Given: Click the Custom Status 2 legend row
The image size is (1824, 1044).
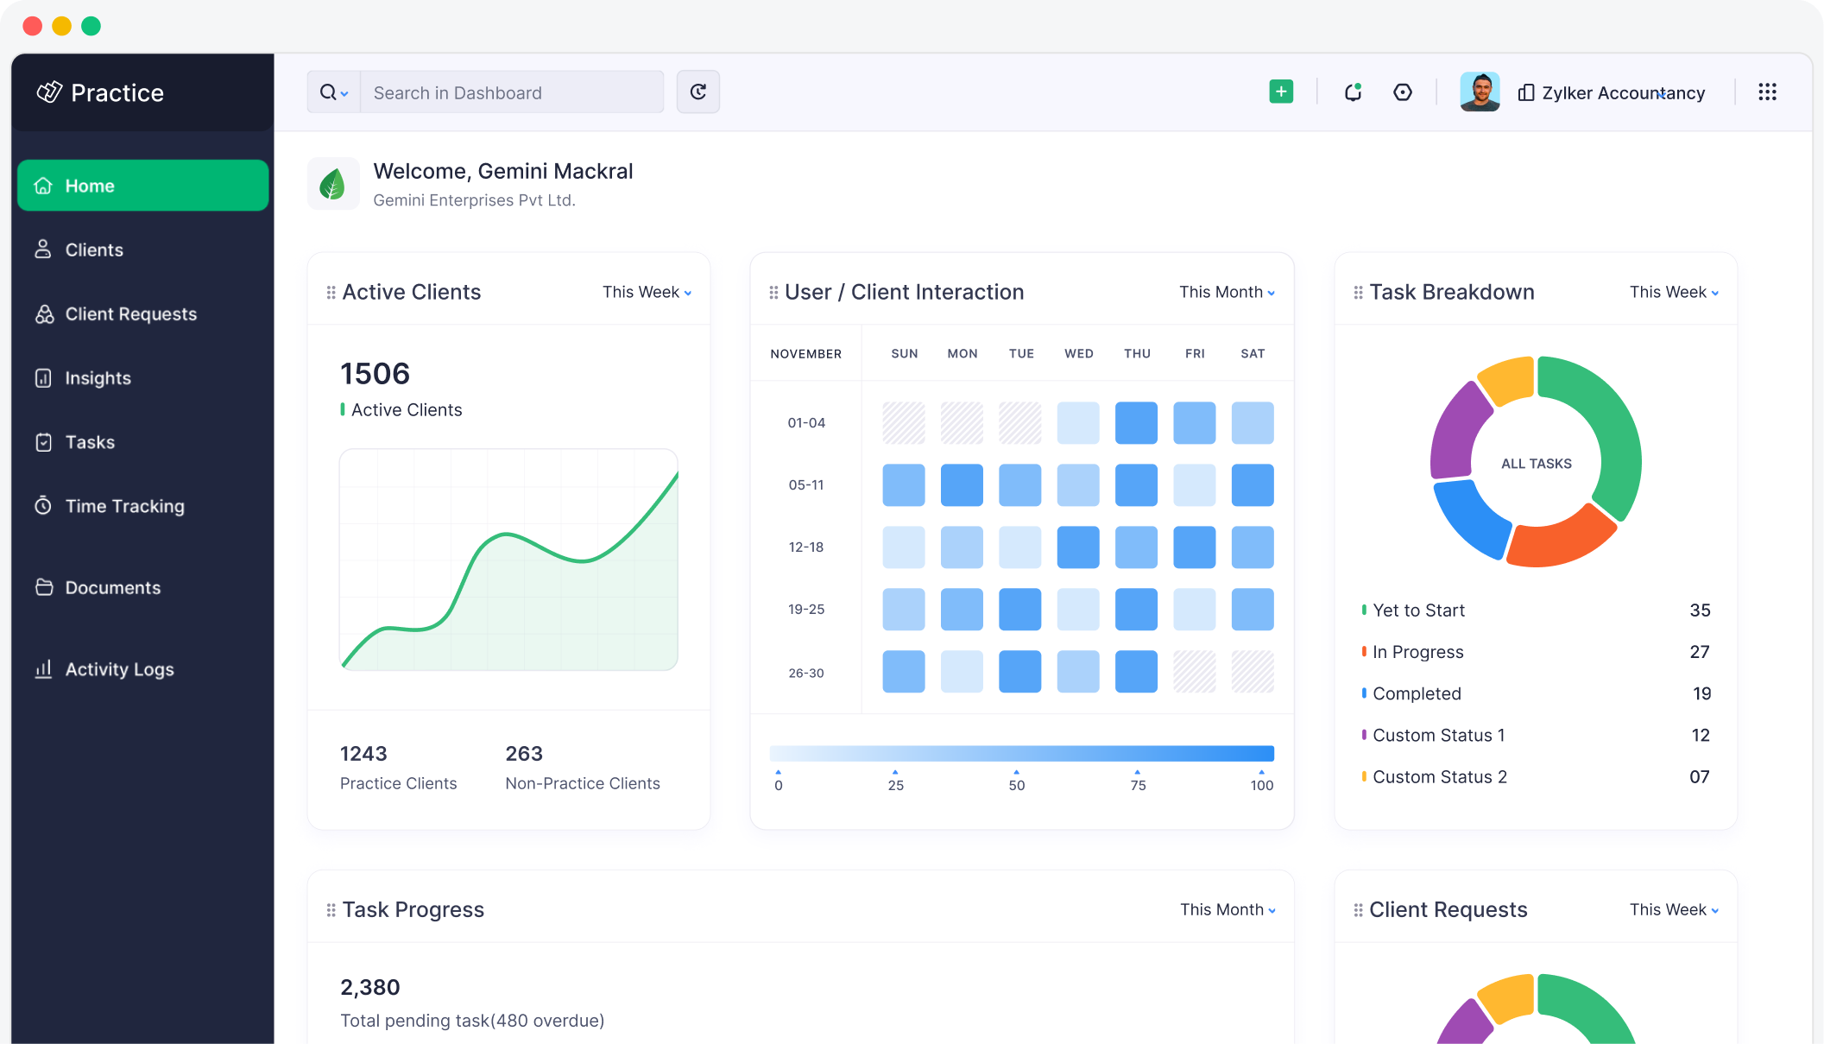Looking at the screenshot, I should (x=1536, y=776).
